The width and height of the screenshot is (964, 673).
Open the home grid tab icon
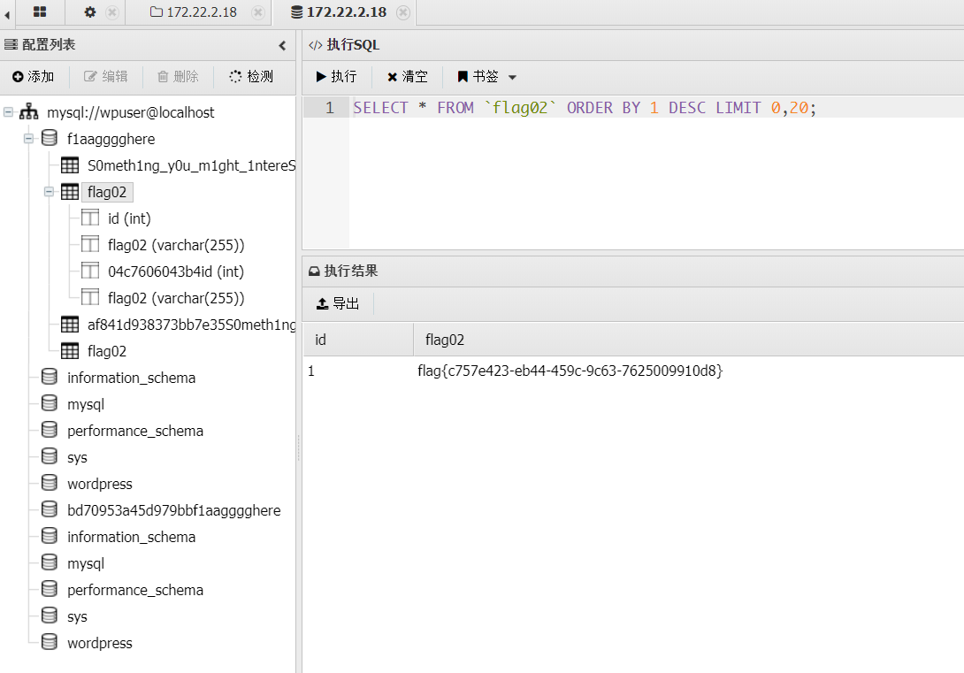pos(39,11)
